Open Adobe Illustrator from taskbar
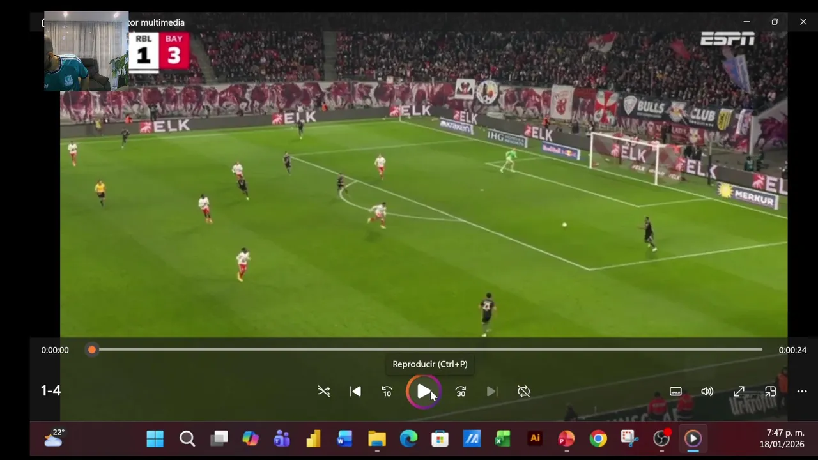This screenshot has width=818, height=460. pos(535,439)
